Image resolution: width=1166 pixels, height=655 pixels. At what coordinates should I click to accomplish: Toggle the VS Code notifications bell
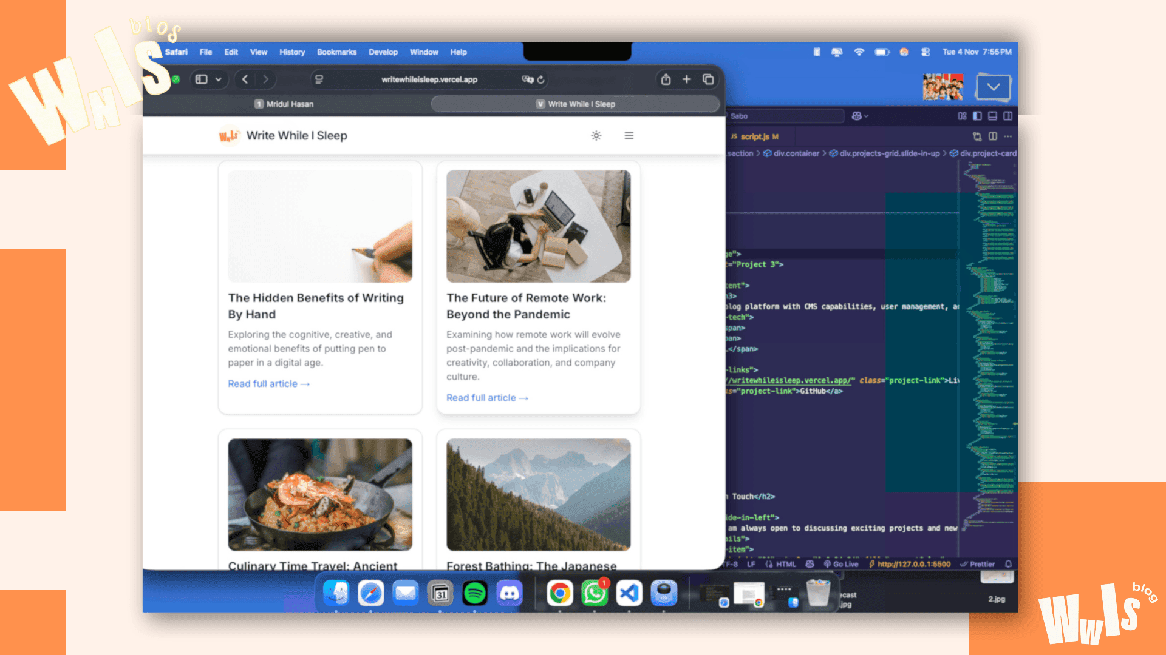pos(1008,564)
